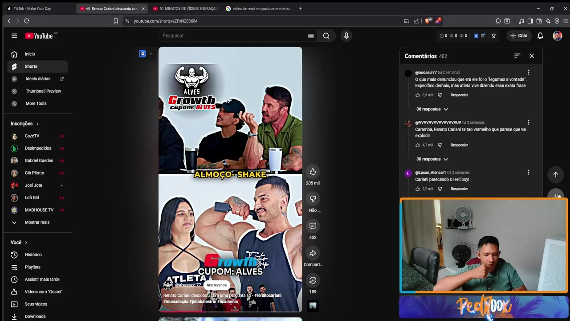Open the Leo AI sparkle icon

coord(548,21)
